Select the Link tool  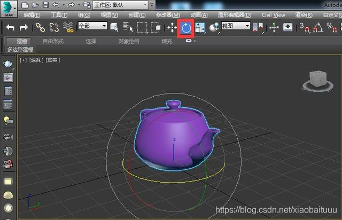click(41, 27)
